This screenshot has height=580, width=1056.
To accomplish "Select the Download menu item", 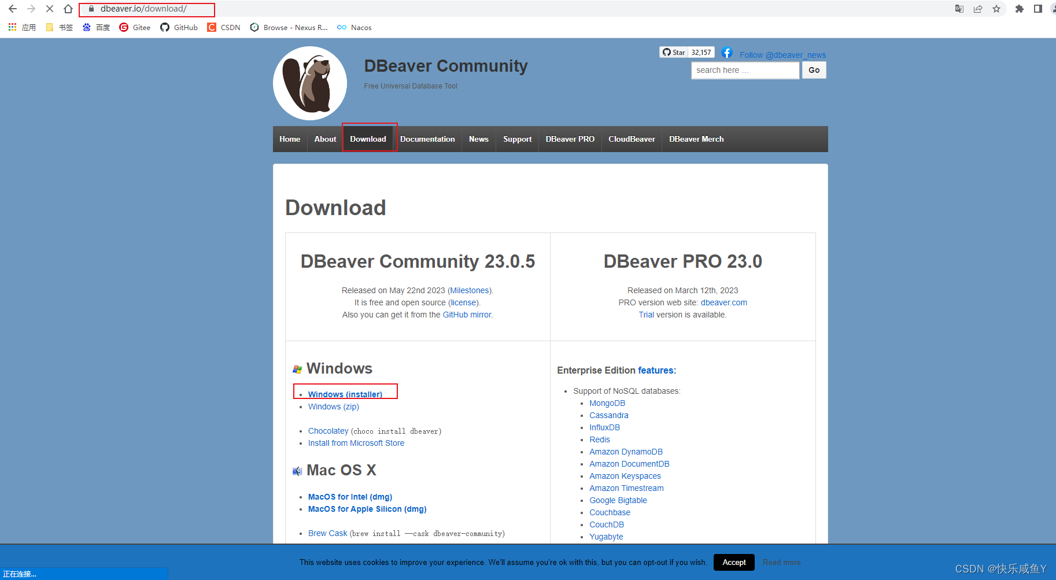I will point(368,139).
